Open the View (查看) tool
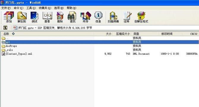 click(47, 17)
